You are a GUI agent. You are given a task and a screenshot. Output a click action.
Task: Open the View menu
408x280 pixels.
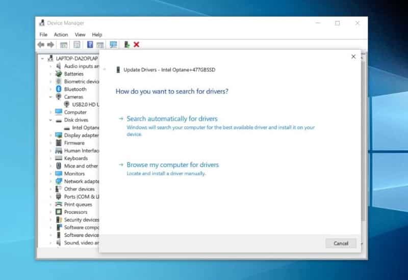pyautogui.click(x=80, y=35)
